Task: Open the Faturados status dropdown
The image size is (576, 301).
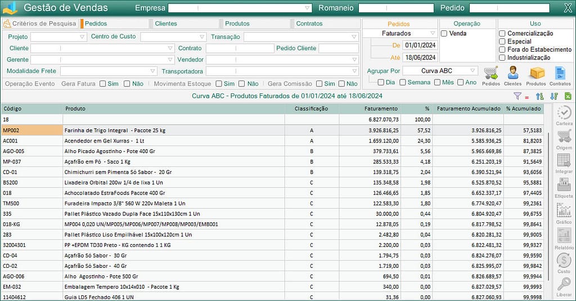Action: [433, 33]
